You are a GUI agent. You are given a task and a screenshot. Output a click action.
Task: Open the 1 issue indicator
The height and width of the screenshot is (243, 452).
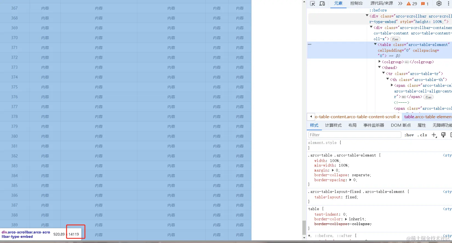[x=425, y=4]
